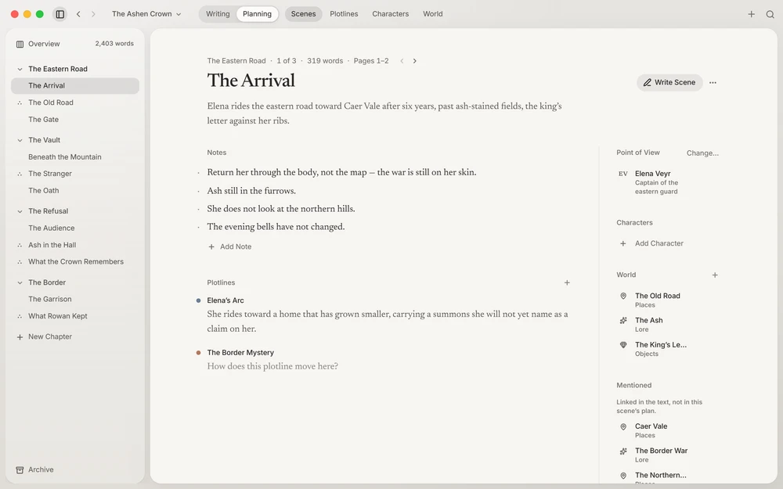Open the search magnifier icon
This screenshot has height=489, width=783.
pyautogui.click(x=770, y=14)
